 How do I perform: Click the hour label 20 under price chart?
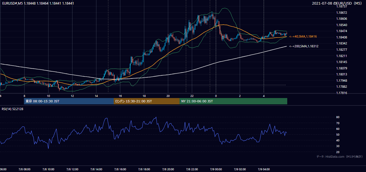168,96
